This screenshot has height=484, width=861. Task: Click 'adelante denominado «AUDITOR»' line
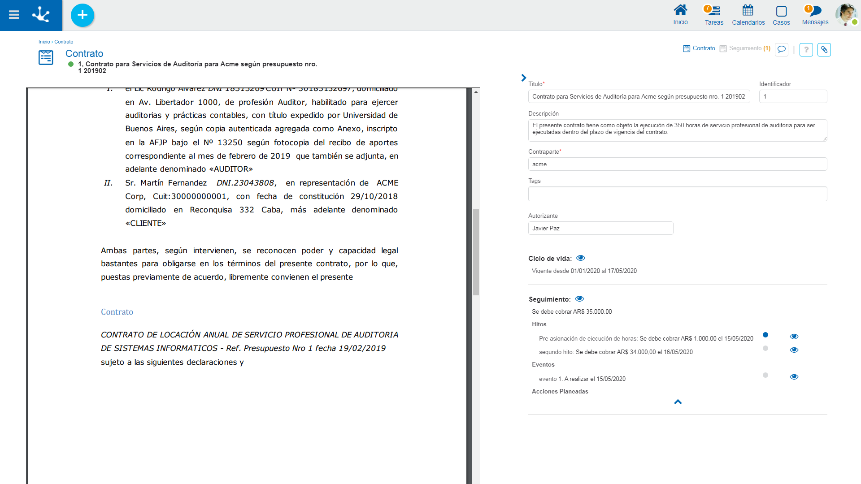click(189, 169)
